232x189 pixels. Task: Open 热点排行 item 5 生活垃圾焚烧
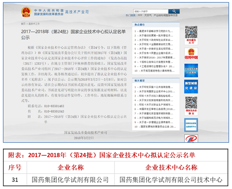pos(154,49)
